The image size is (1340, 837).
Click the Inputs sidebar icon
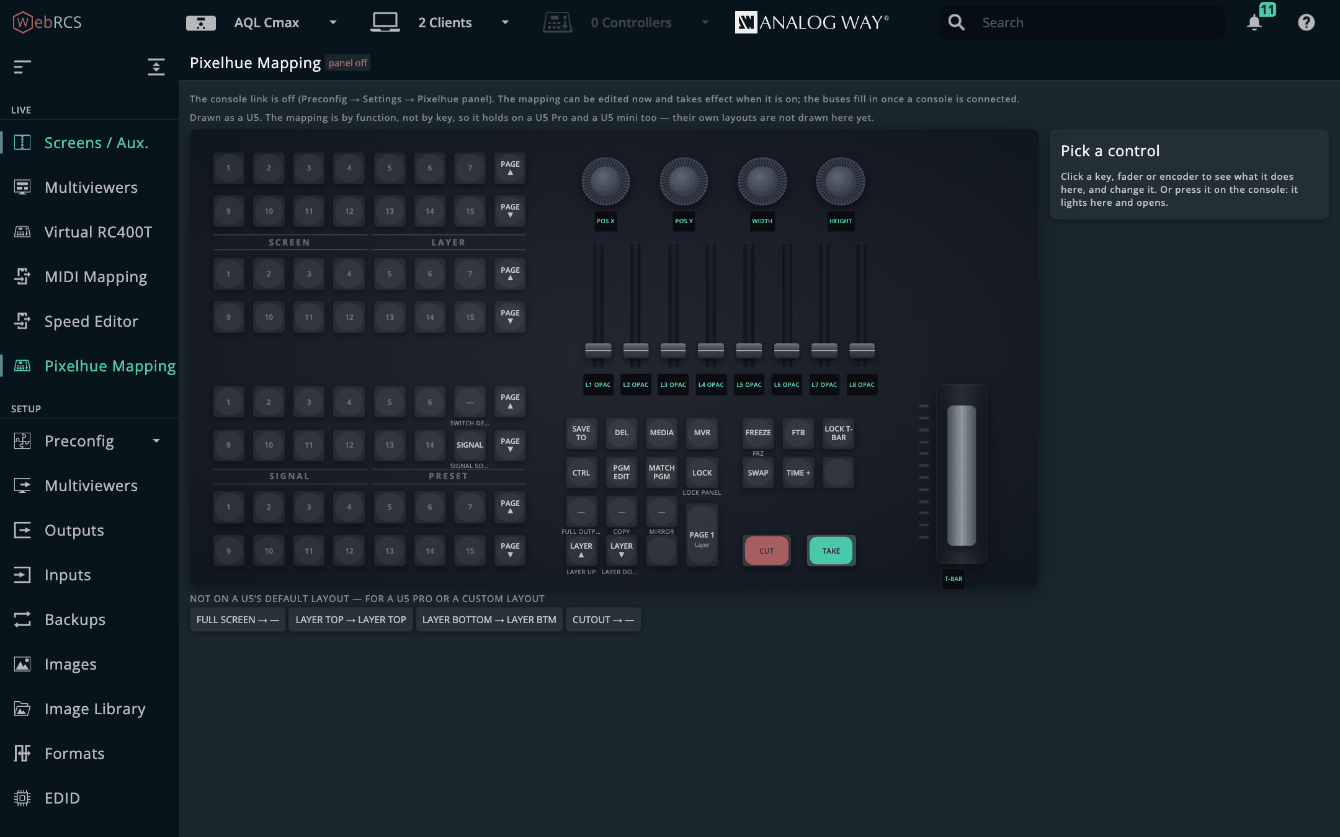[x=22, y=575]
